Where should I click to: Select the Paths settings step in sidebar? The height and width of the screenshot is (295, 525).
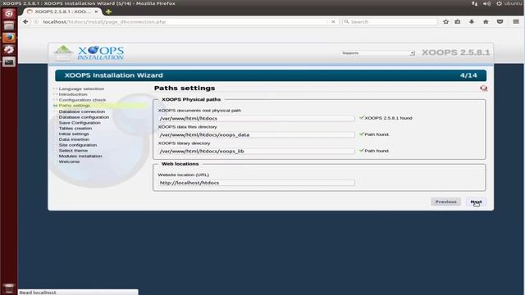[x=75, y=106]
